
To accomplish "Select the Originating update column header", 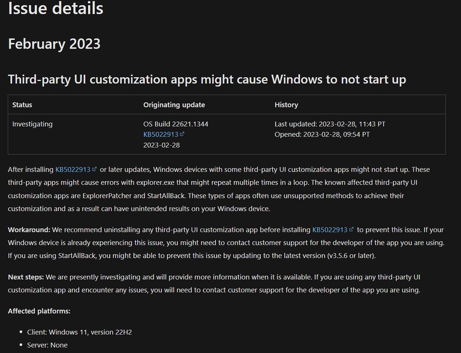I will (174, 105).
